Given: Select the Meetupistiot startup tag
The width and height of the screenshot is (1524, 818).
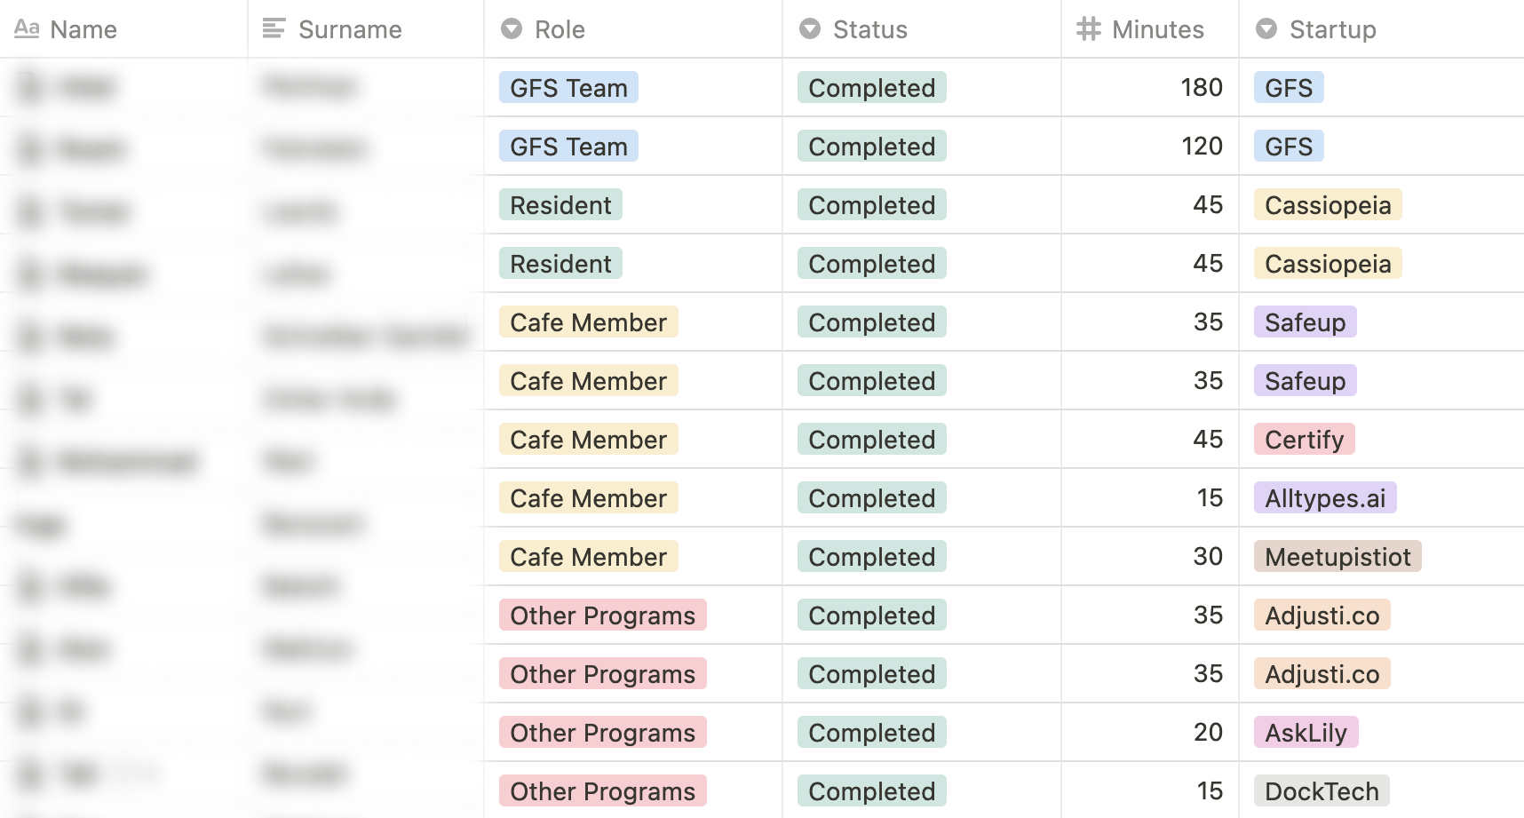Looking at the screenshot, I should (x=1337, y=556).
